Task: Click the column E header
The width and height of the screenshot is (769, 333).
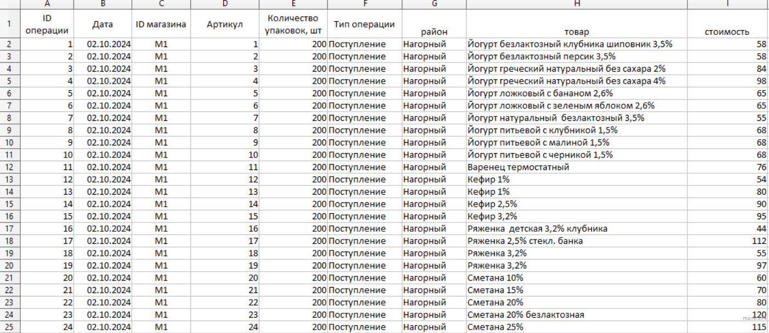Action: pos(293,4)
